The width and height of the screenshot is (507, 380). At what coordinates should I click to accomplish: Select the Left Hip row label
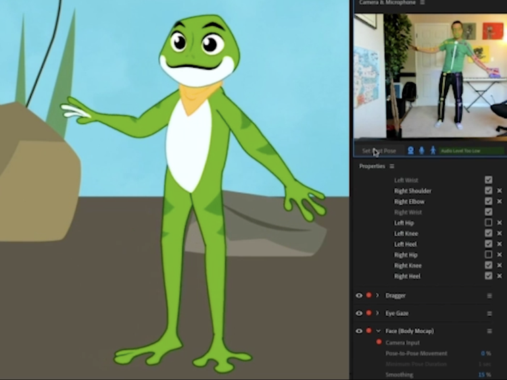coord(404,223)
